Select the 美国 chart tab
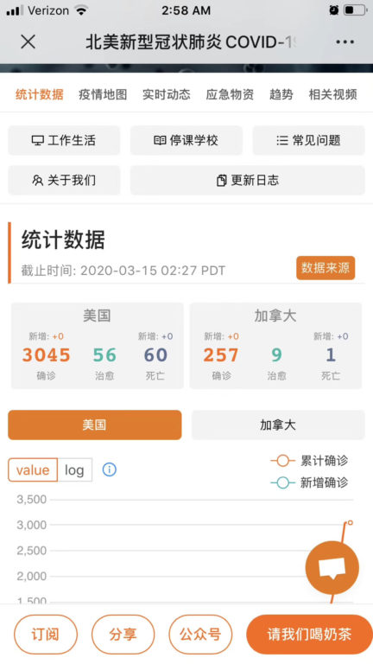Viewport: 373px width, 664px height. 95,425
